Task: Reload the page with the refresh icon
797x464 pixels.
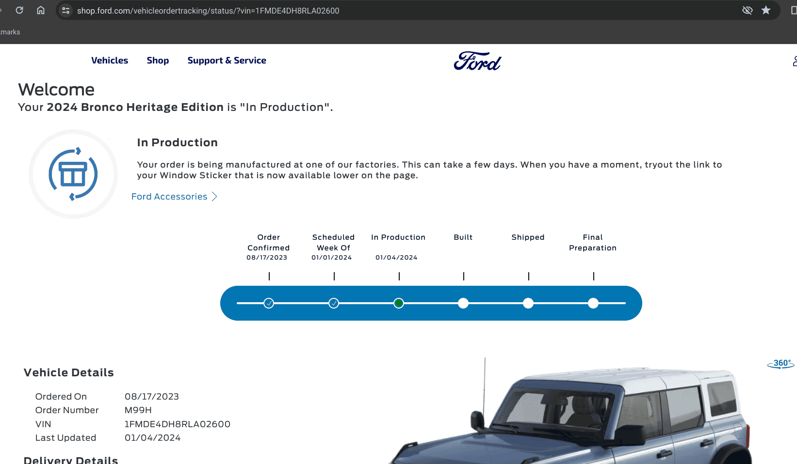Action: [19, 10]
